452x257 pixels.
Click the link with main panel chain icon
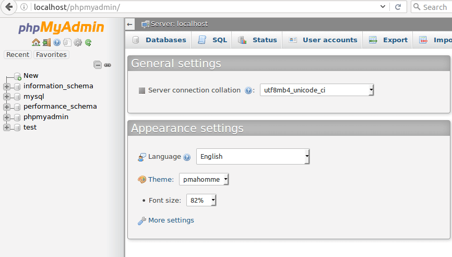[108, 65]
